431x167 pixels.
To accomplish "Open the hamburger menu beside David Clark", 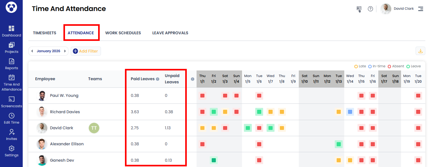I will click(421, 9).
